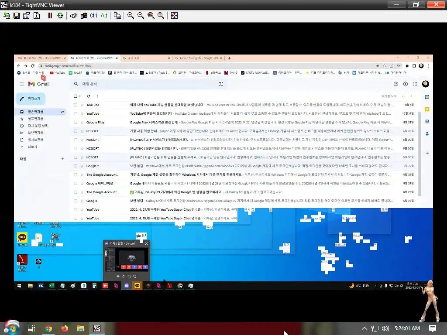Click the Zoom Out magnifier icon

point(141,15)
